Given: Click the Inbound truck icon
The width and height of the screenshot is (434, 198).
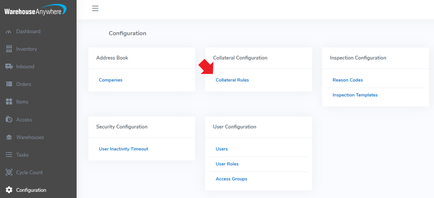Looking at the screenshot, I should point(9,67).
